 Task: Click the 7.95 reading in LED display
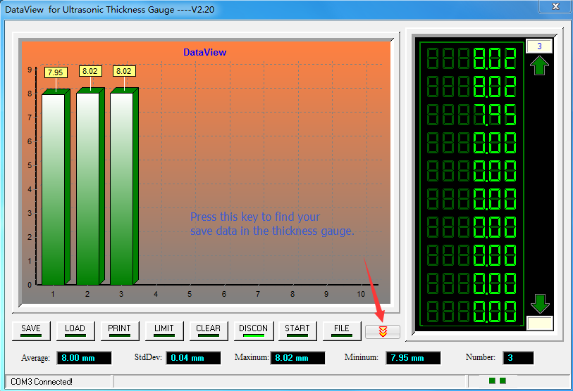point(472,115)
